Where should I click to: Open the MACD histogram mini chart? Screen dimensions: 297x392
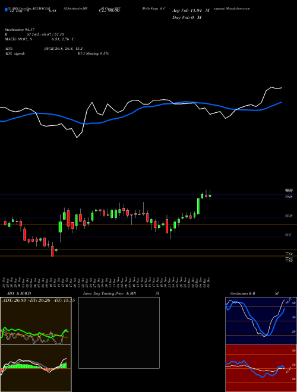click(x=36, y=368)
